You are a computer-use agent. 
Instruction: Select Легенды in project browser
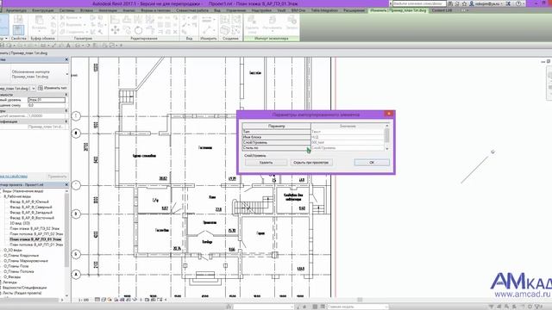click(x=9, y=282)
